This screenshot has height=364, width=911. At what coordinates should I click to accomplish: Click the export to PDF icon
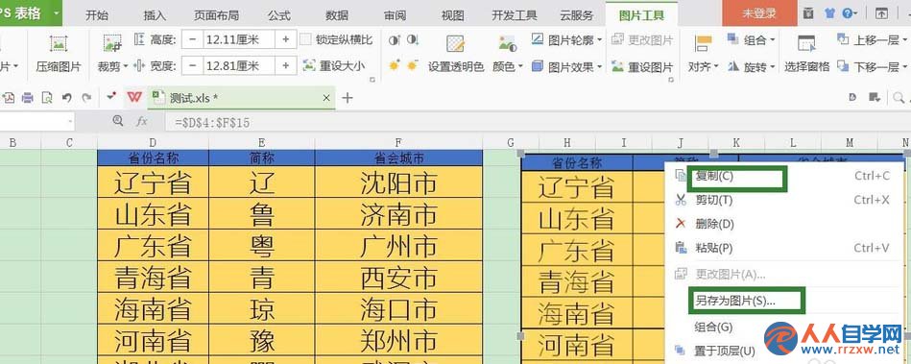(8, 98)
